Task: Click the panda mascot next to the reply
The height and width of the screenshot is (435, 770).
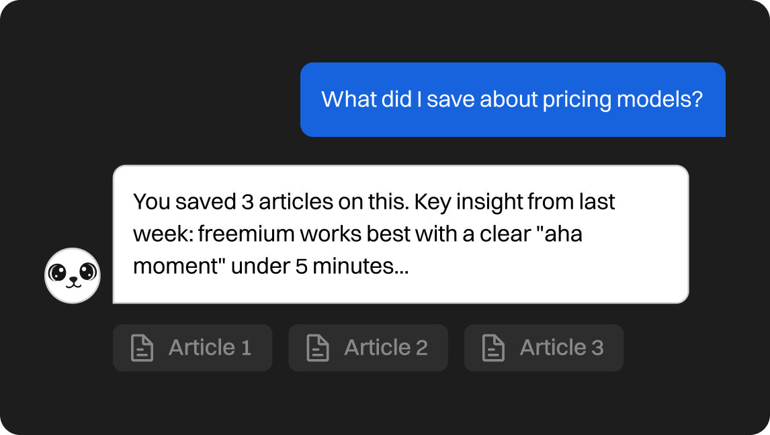Action: pyautogui.click(x=73, y=275)
